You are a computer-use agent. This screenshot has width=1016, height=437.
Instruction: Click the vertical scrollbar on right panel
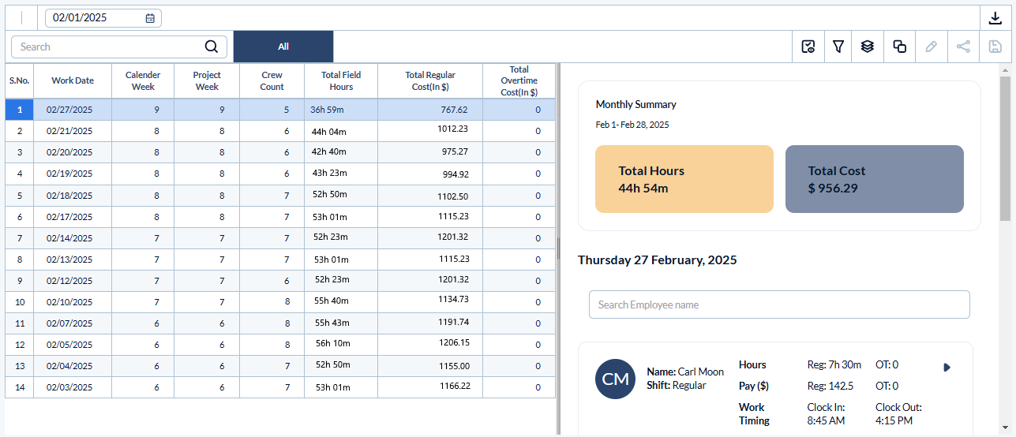pyautogui.click(x=1005, y=150)
